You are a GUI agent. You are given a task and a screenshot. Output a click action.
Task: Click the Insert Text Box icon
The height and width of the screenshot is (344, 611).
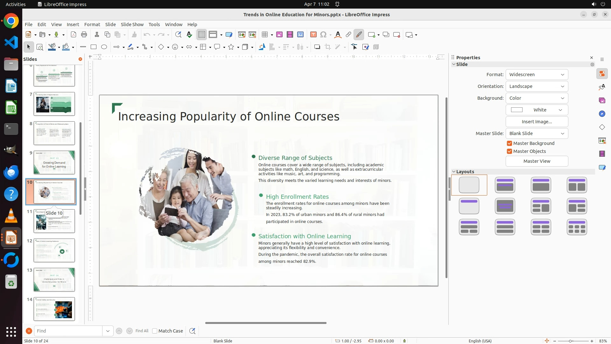tap(313, 35)
